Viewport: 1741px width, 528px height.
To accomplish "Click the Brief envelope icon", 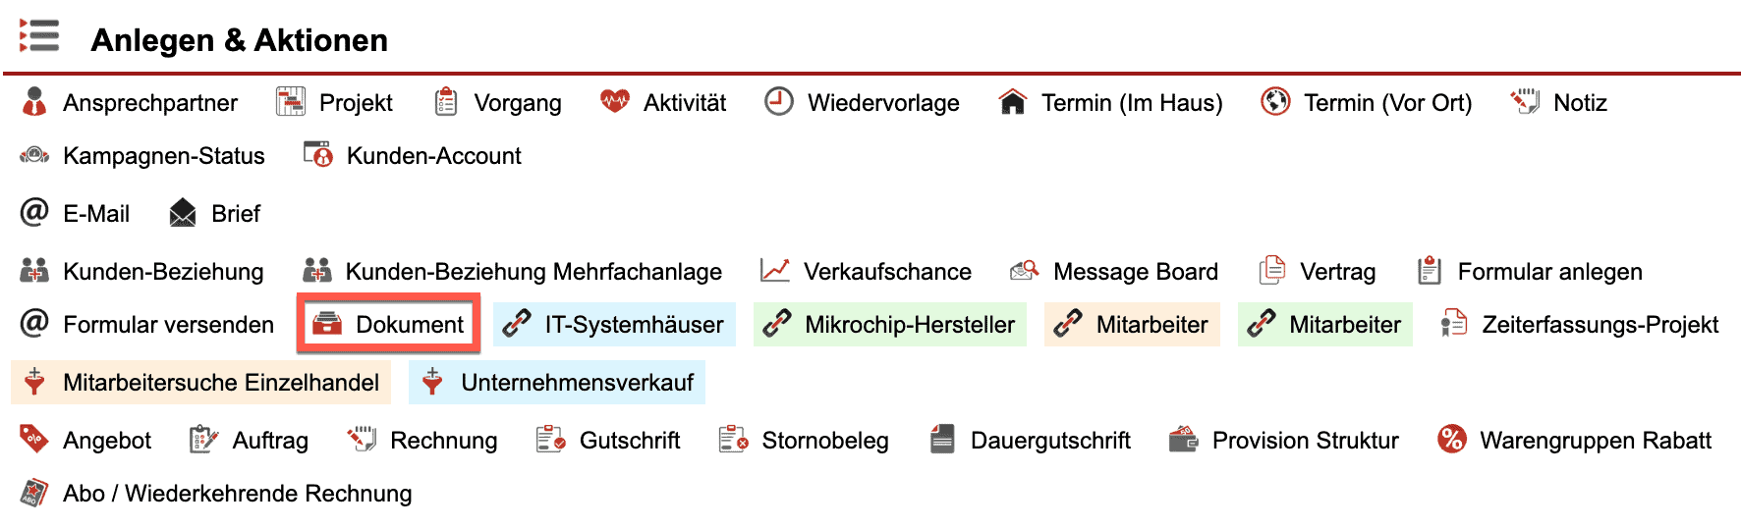I will 183,213.
